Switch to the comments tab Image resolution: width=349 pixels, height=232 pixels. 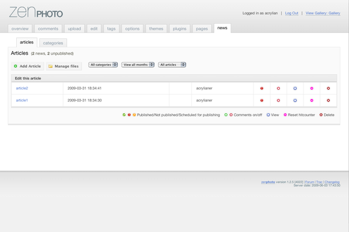[48, 29]
